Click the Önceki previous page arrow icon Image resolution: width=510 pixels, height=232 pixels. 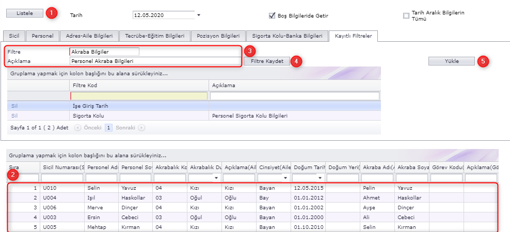tap(77, 127)
